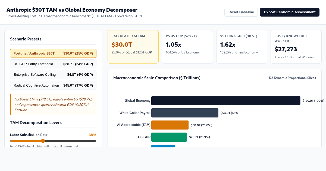Screen dimensions: 326x171
Task: Click the 38% labor substitution value
Action: 92,135
